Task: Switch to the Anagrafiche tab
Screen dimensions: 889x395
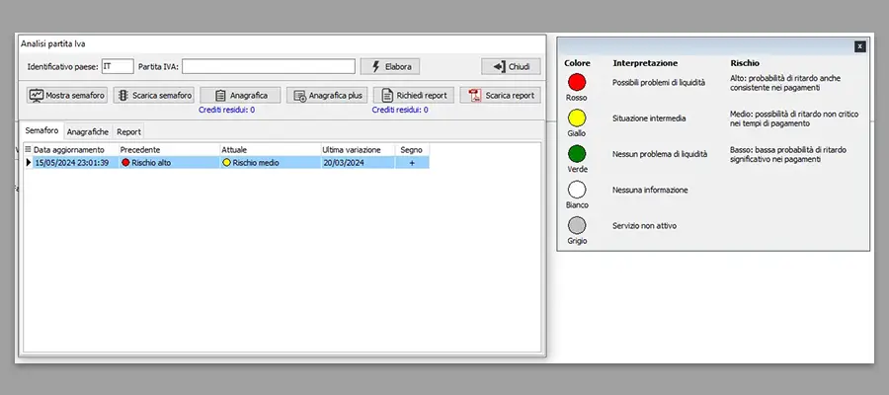Action: coord(88,131)
